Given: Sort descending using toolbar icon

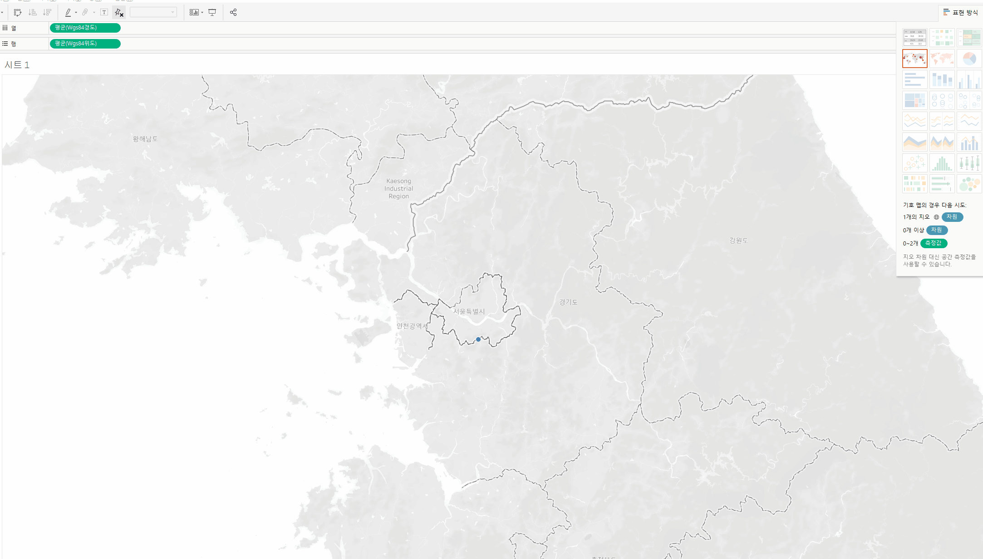Looking at the screenshot, I should (47, 12).
